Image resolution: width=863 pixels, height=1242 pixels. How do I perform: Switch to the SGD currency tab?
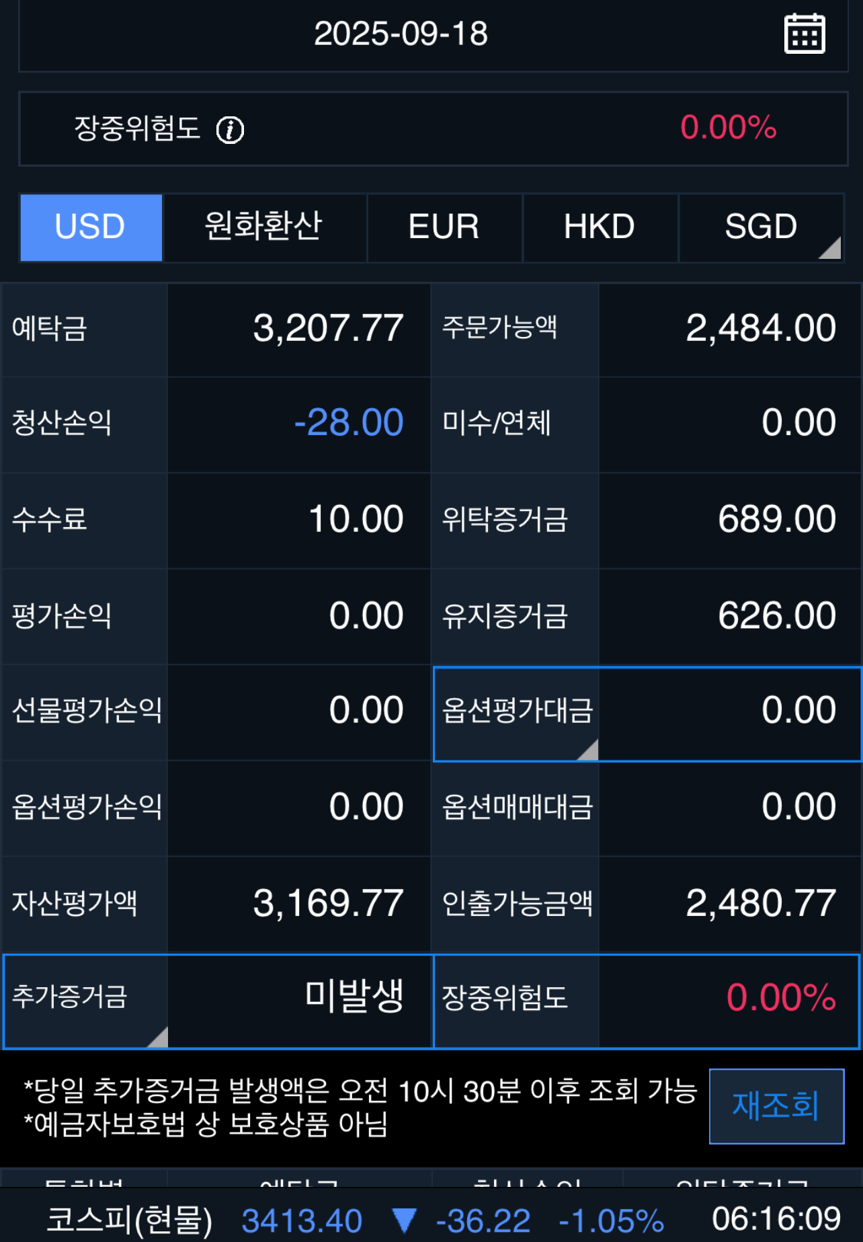click(761, 227)
